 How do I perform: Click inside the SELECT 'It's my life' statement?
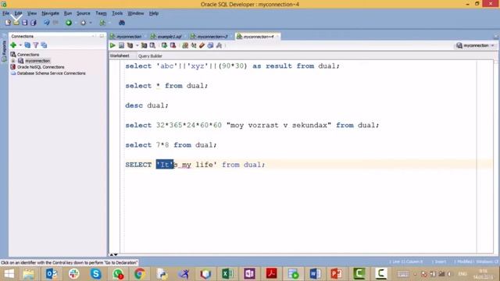click(195, 165)
